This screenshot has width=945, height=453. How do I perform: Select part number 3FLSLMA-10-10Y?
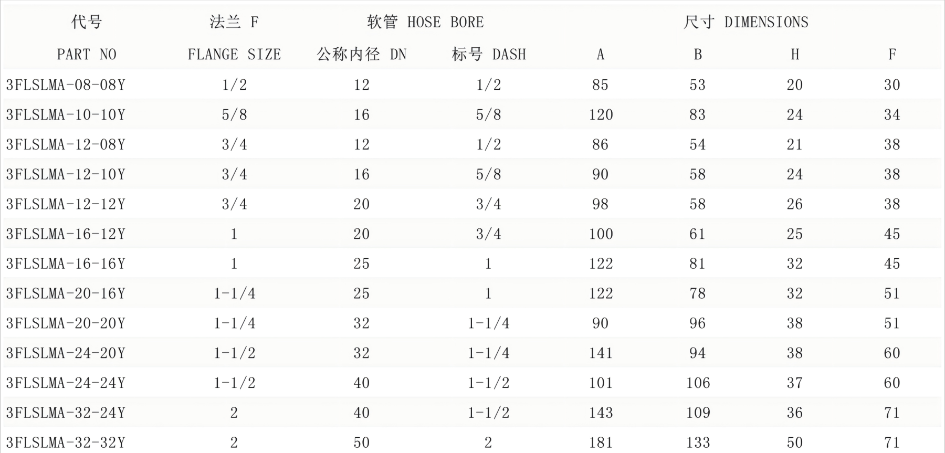[x=66, y=115]
